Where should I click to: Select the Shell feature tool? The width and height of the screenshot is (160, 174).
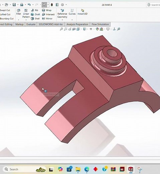[x=35, y=18]
